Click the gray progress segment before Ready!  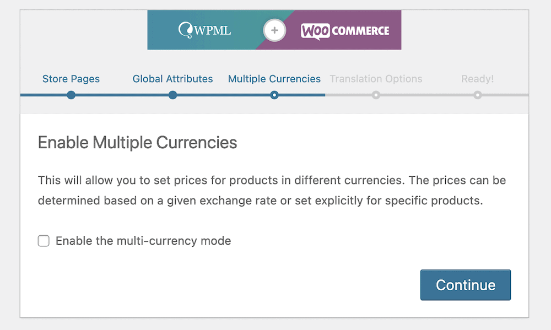[427, 95]
